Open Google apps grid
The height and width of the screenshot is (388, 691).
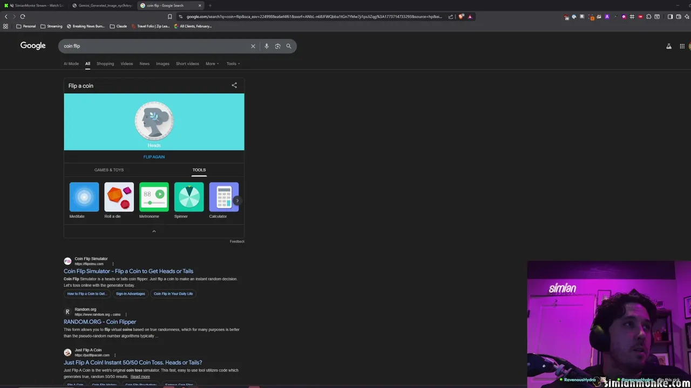682,46
